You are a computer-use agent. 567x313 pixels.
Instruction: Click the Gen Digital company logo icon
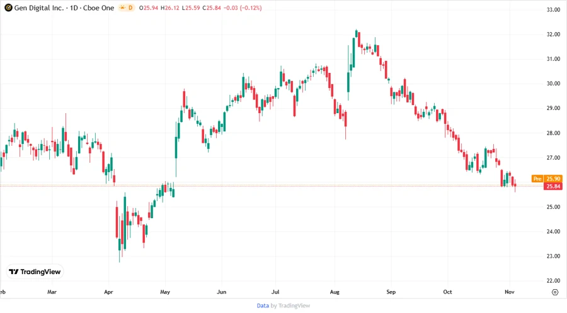[8, 8]
